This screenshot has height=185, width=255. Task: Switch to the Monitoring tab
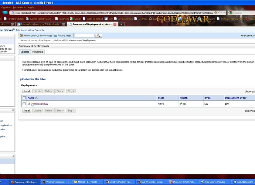38,52
